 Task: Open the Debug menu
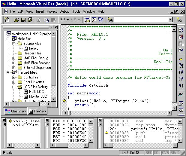64,11
